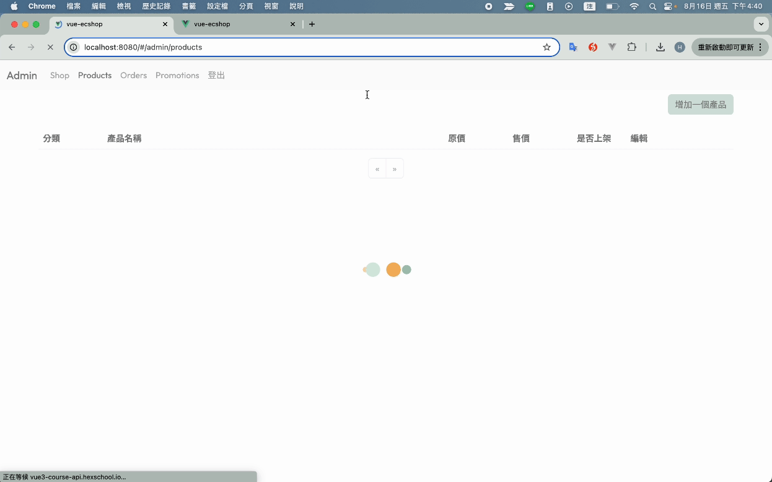The image size is (772, 482).
Task: Open the 書籤 menu
Action: click(188, 6)
